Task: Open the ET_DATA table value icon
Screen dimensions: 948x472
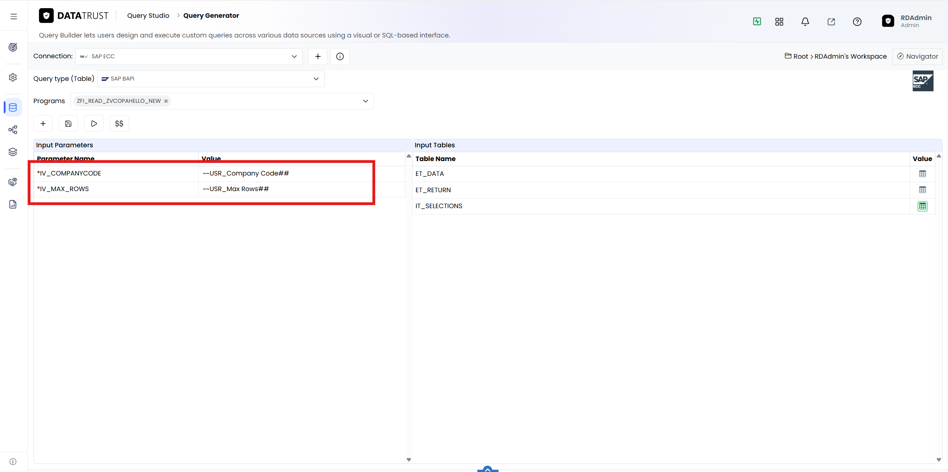Action: 922,174
